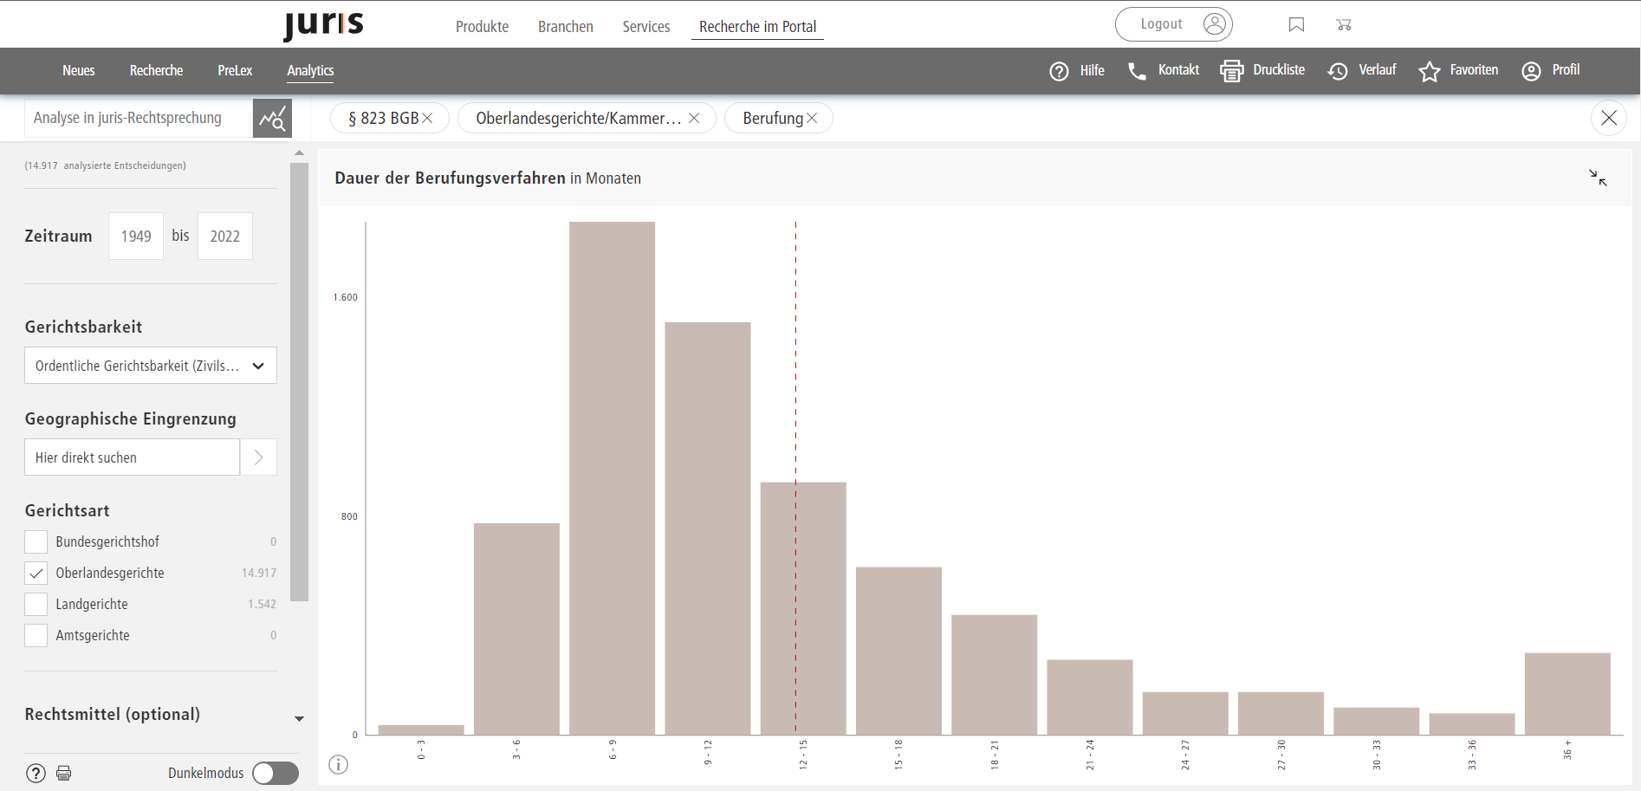
Task: Click the question mark help icon bottom left
Action: (x=36, y=773)
